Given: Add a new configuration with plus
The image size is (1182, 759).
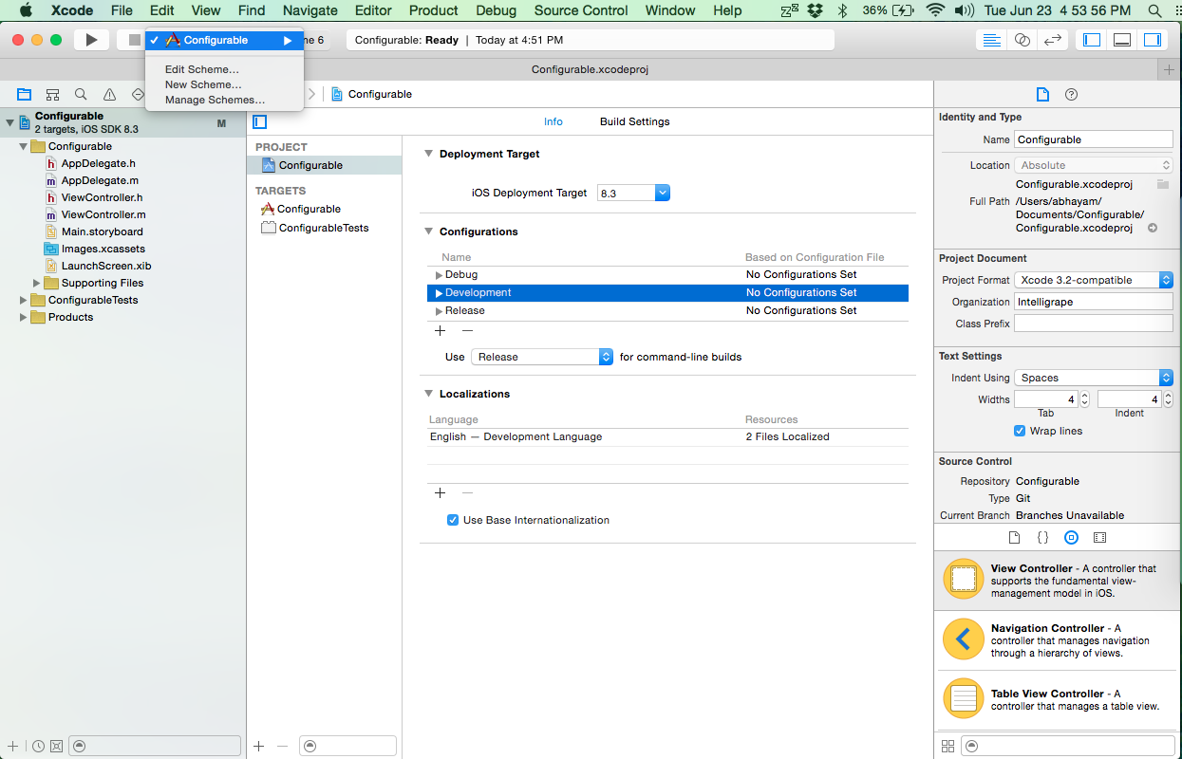Looking at the screenshot, I should 440,331.
